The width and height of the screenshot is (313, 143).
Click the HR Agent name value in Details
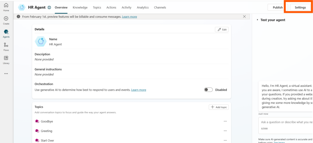point(56,44)
